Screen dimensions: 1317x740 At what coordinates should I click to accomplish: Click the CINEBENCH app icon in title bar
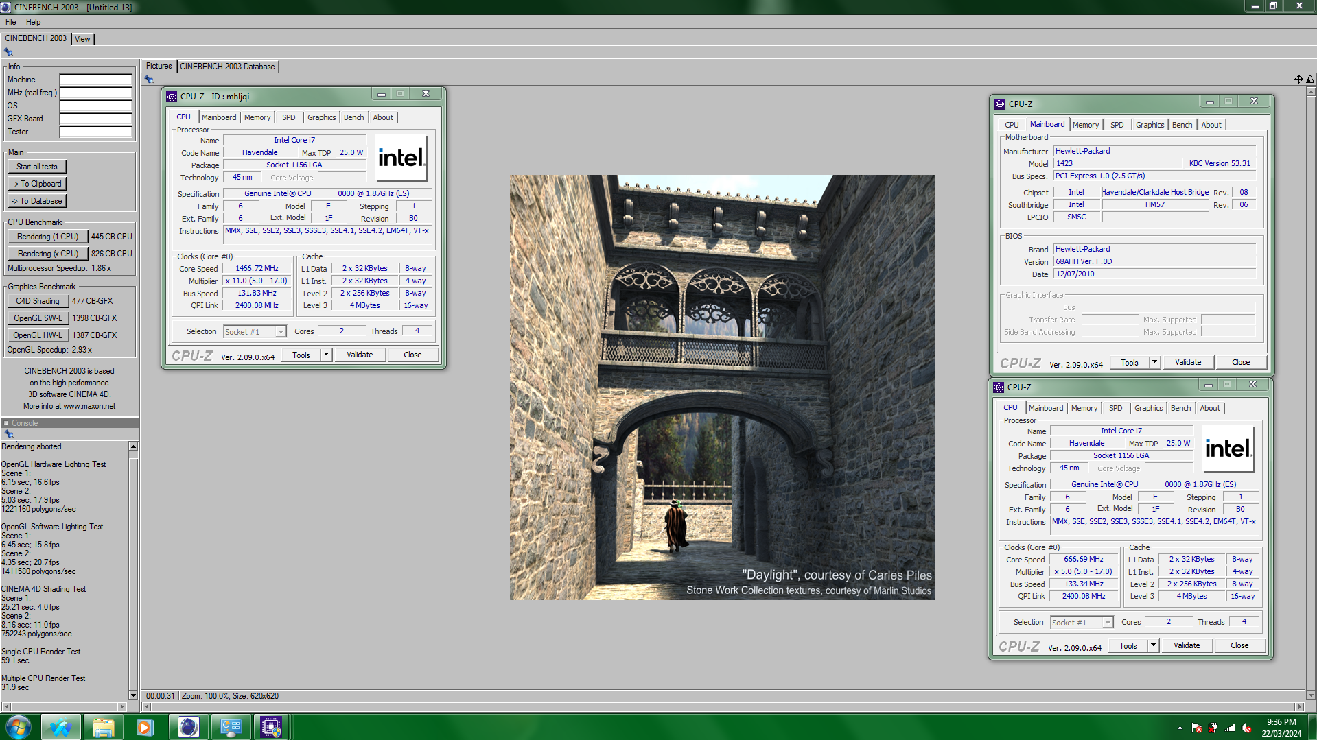[6, 7]
